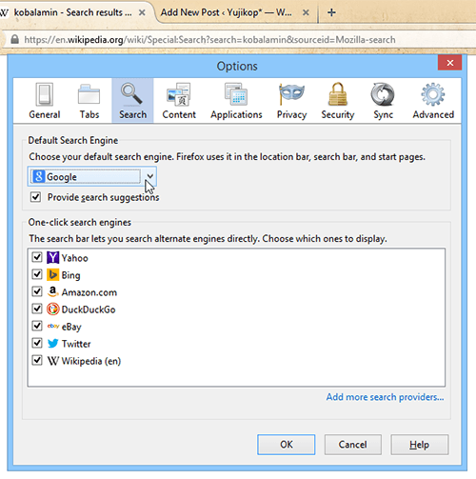Expand the default search engine dropdown arrow
Viewport: 476px width, 479px height.
[149, 176]
